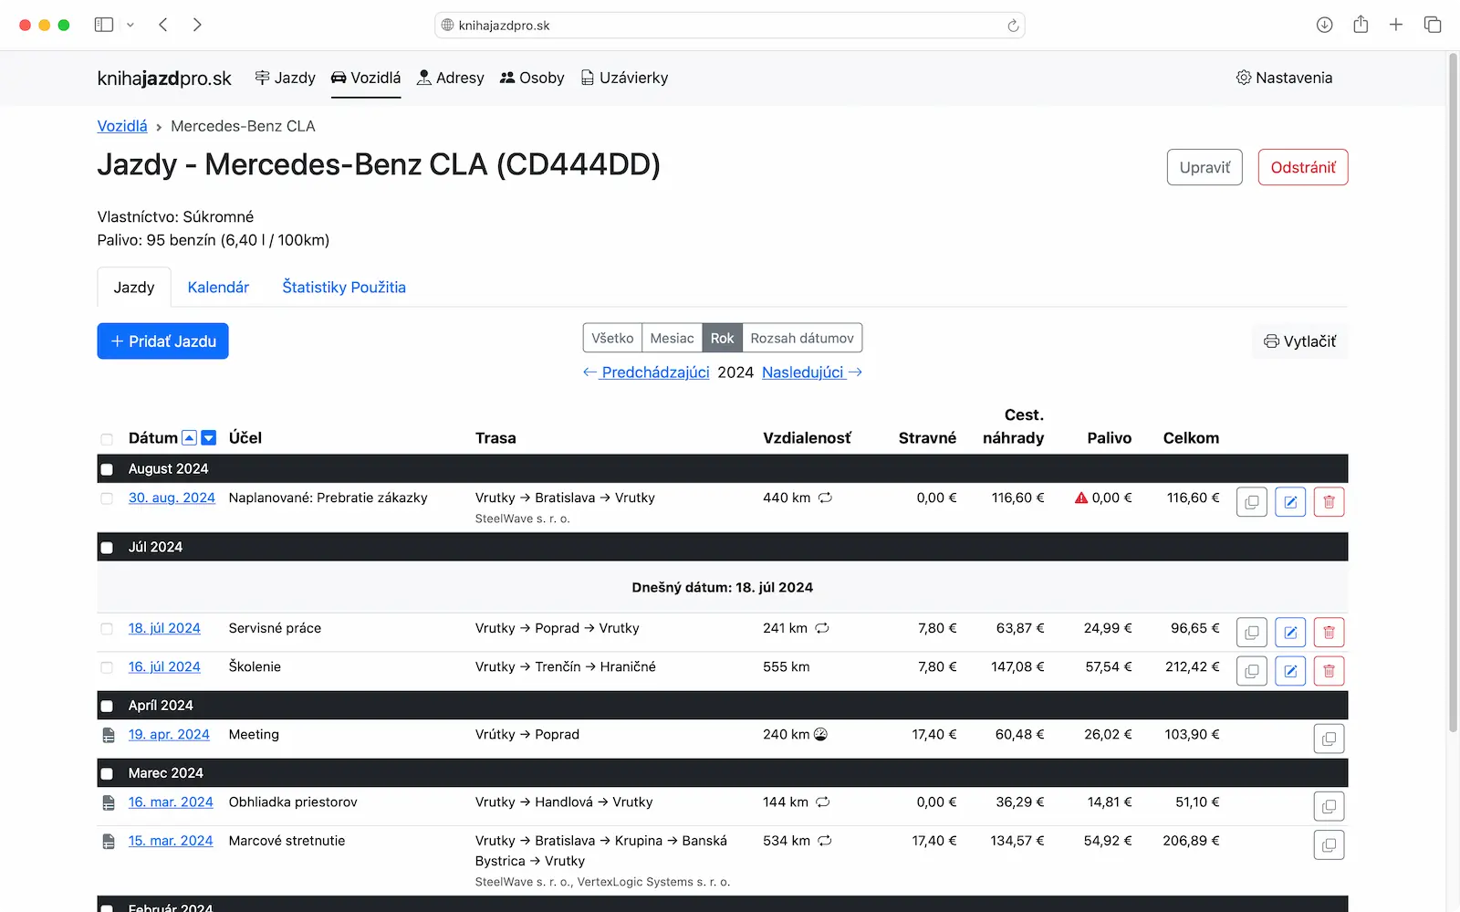This screenshot has width=1460, height=912.
Task: Open Safari downloads
Action: click(1325, 25)
